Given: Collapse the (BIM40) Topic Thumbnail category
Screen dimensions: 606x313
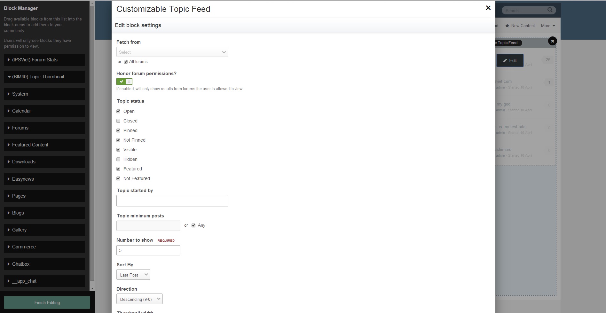Looking at the screenshot, I should pyautogui.click(x=44, y=77).
